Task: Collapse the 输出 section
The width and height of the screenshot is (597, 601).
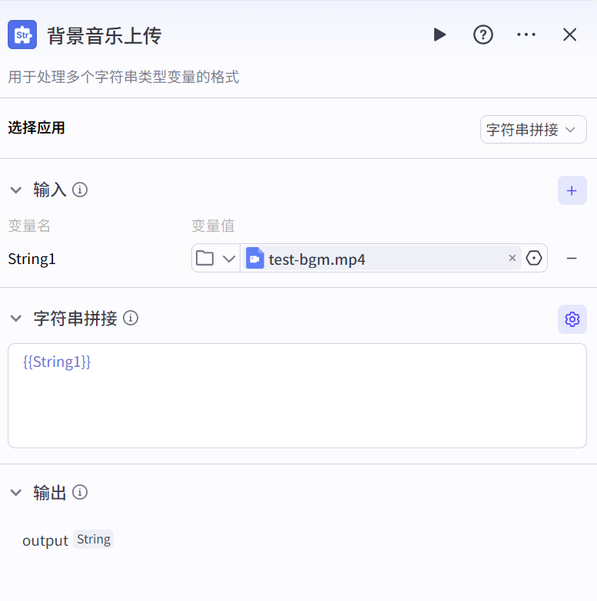Action: (x=15, y=493)
